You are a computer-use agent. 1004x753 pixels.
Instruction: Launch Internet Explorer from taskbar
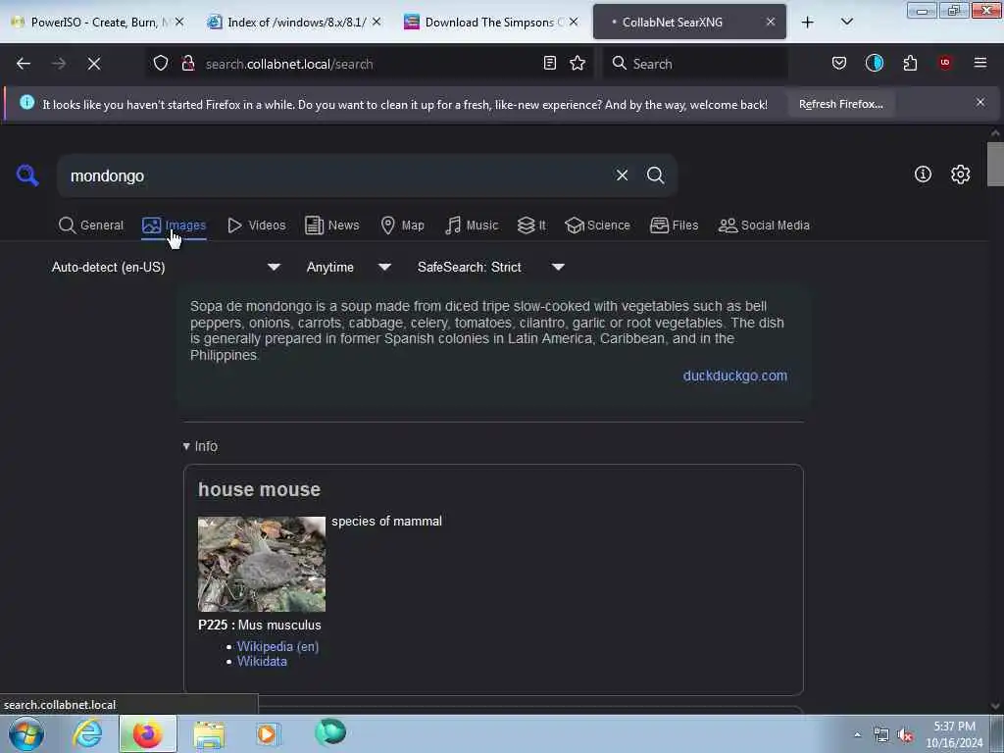(87, 733)
